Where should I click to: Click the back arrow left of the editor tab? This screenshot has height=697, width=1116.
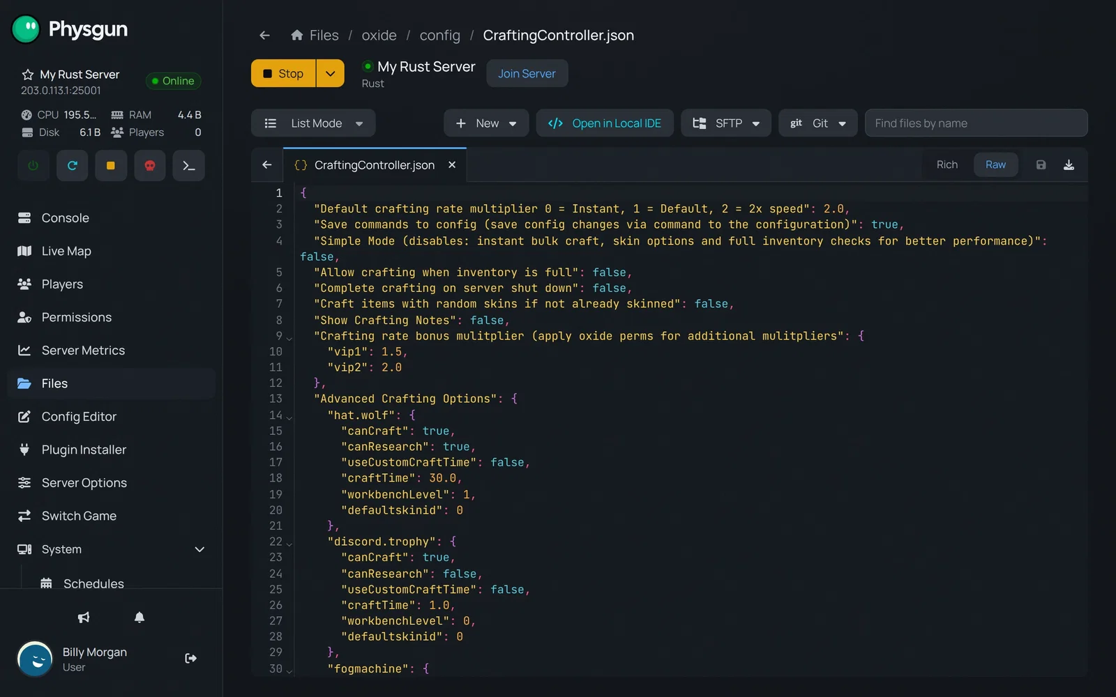[x=267, y=165]
